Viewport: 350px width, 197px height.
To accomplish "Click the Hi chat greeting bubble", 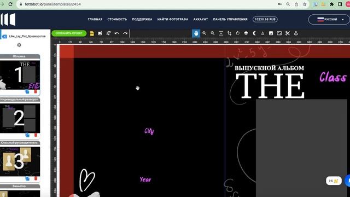I will tap(334, 181).
